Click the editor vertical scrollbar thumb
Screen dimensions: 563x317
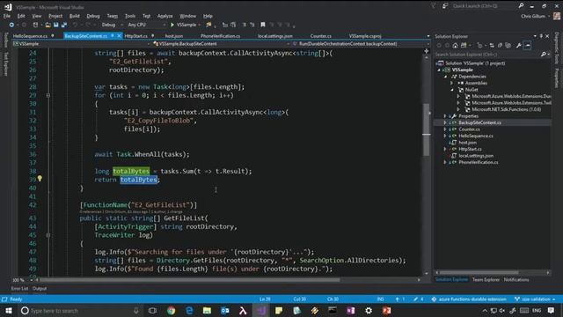pos(426,129)
